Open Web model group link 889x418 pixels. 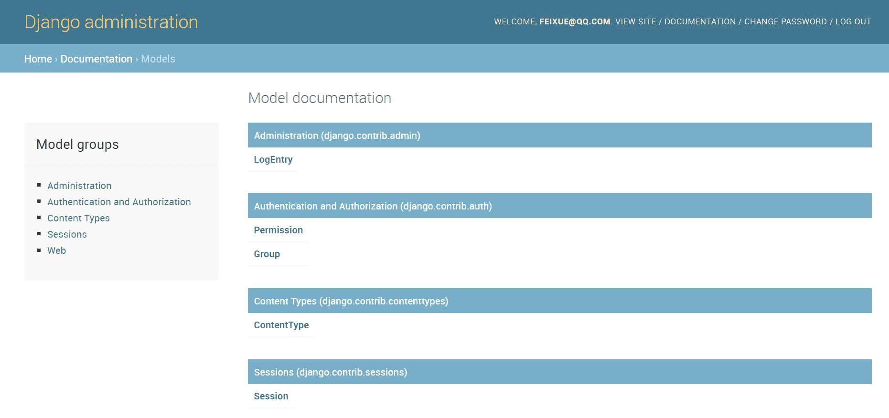pyautogui.click(x=56, y=251)
